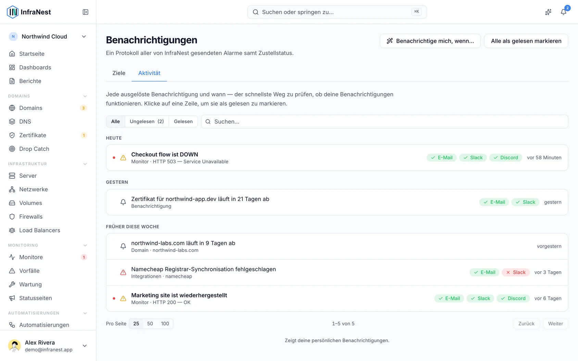The image size is (578, 361).
Task: Open Vorfälle in sidebar
Action: tap(48, 271)
